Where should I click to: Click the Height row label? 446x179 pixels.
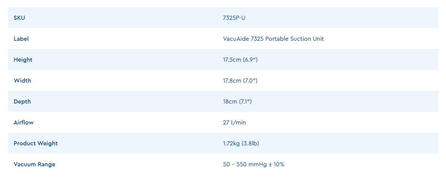pos(23,59)
